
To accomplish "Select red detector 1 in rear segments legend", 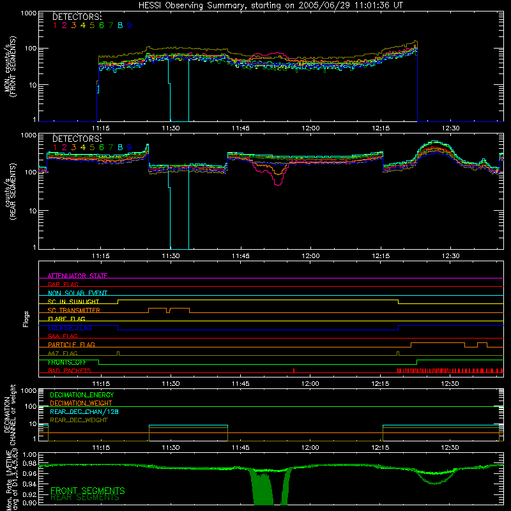I will click(x=55, y=148).
